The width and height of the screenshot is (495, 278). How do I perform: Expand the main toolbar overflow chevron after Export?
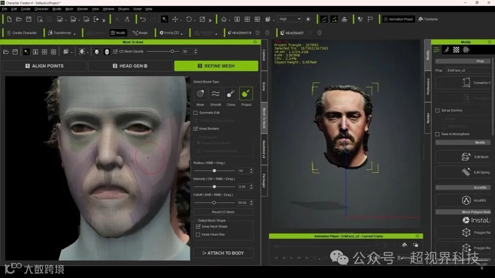(x=104, y=20)
